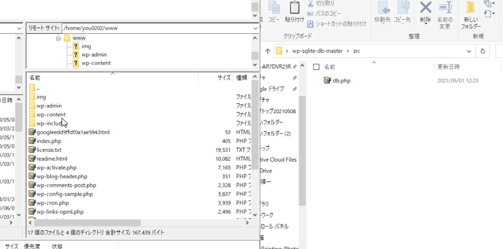Sort the Explorer list by Date modified (更新日時) column
This screenshot has height=249, width=503.
(x=449, y=67)
